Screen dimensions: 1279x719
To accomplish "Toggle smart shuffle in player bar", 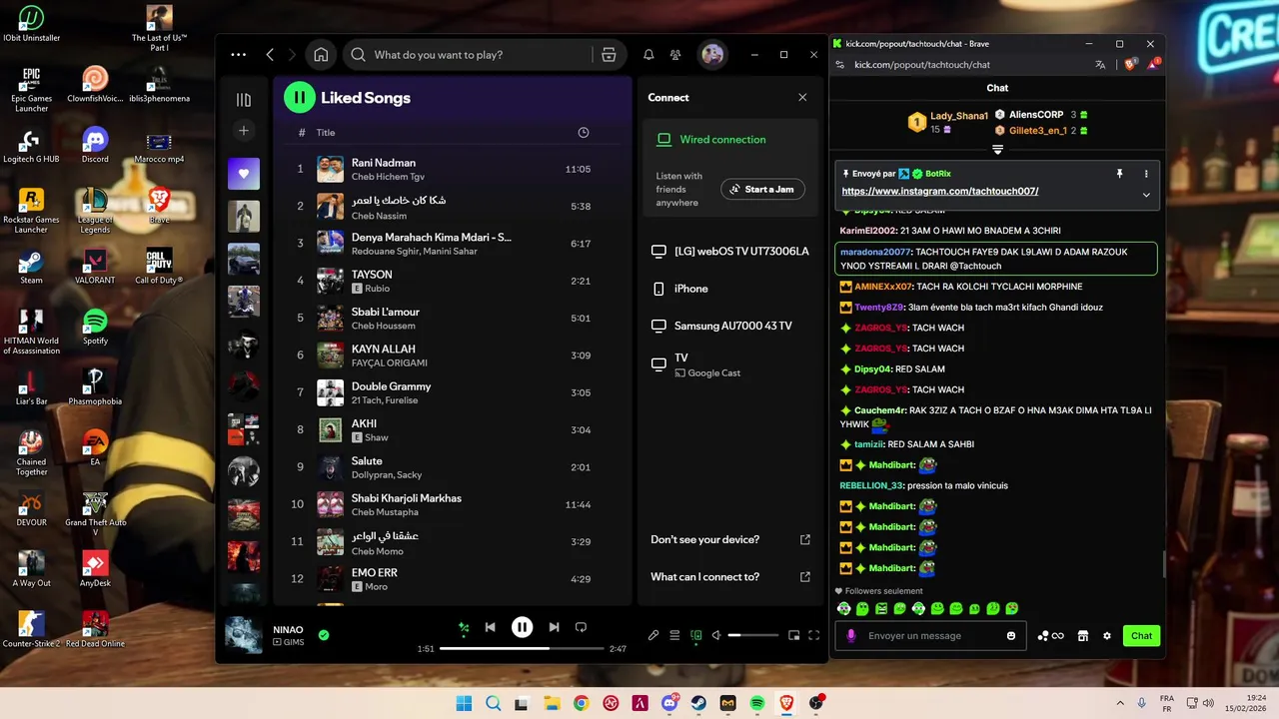I will click(x=464, y=627).
